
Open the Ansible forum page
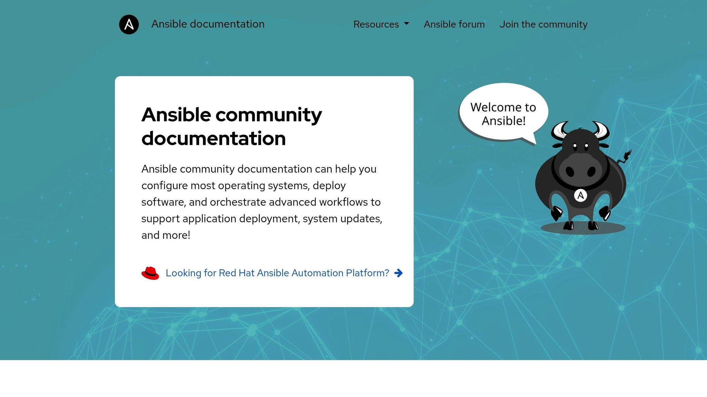pos(454,24)
